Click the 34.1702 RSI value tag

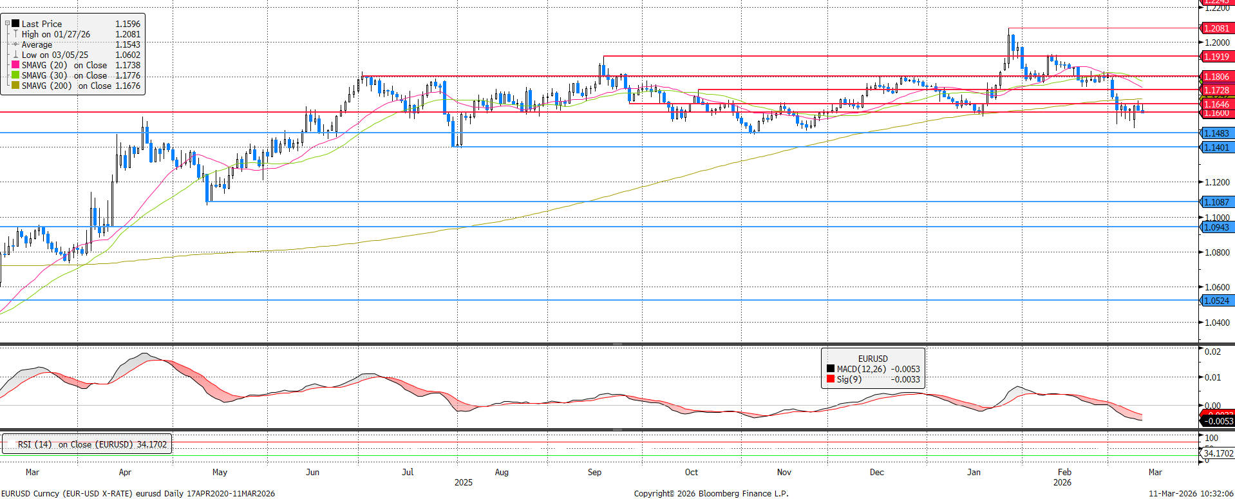pos(1218,453)
